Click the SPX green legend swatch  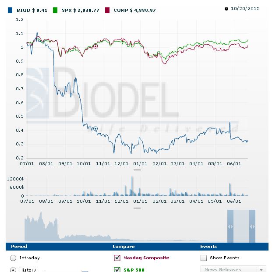tap(55, 9)
